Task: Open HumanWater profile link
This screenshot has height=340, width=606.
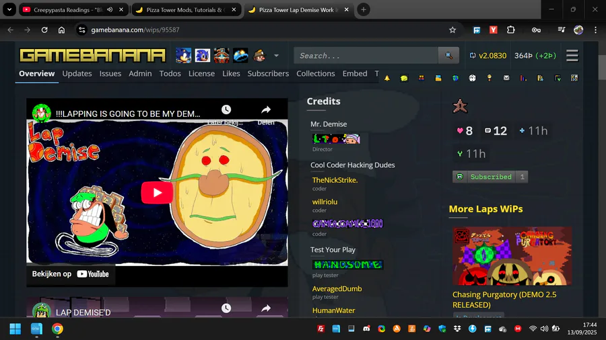Action: tap(333, 310)
